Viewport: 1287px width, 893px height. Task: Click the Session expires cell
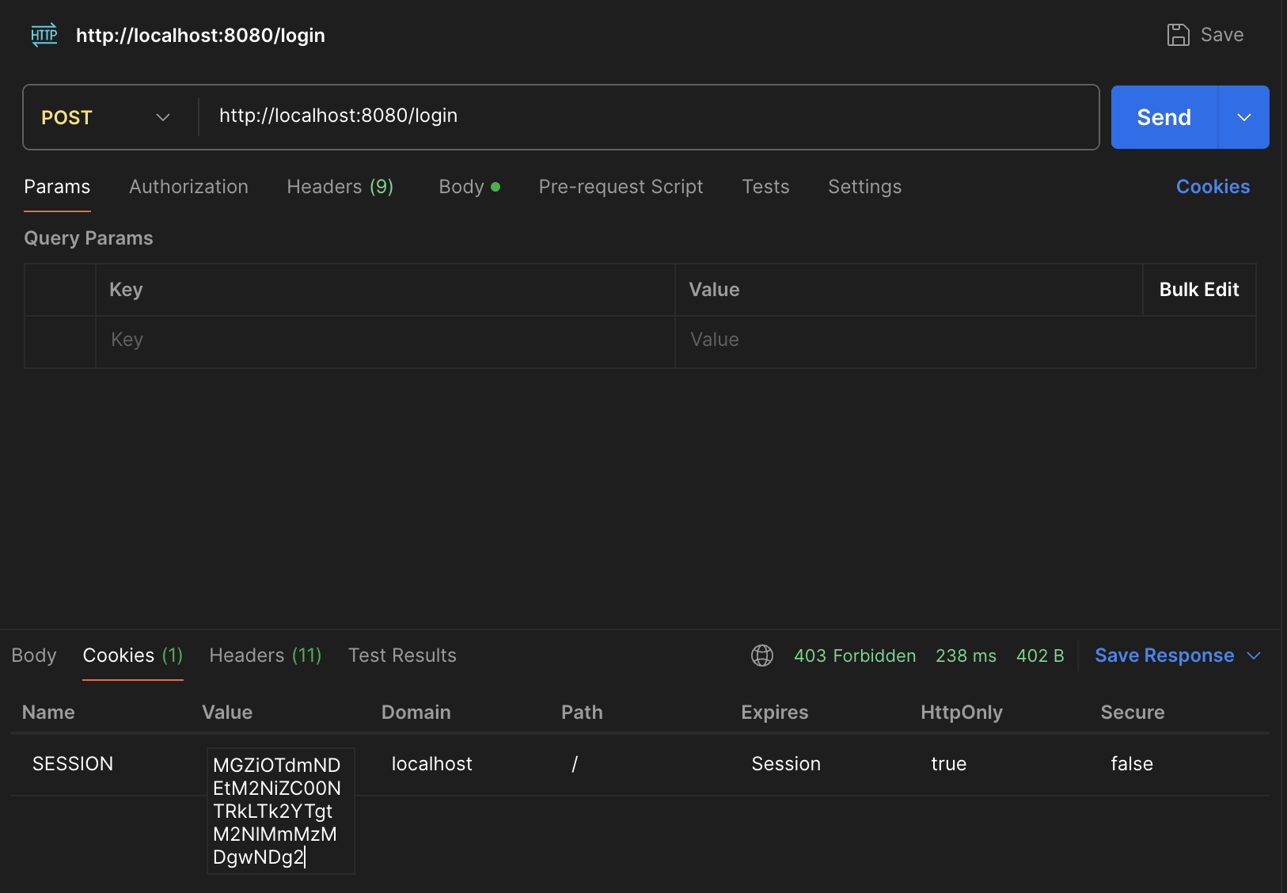786,764
